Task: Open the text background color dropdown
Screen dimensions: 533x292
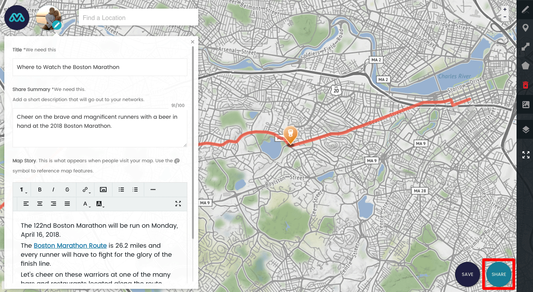Action: click(x=100, y=204)
